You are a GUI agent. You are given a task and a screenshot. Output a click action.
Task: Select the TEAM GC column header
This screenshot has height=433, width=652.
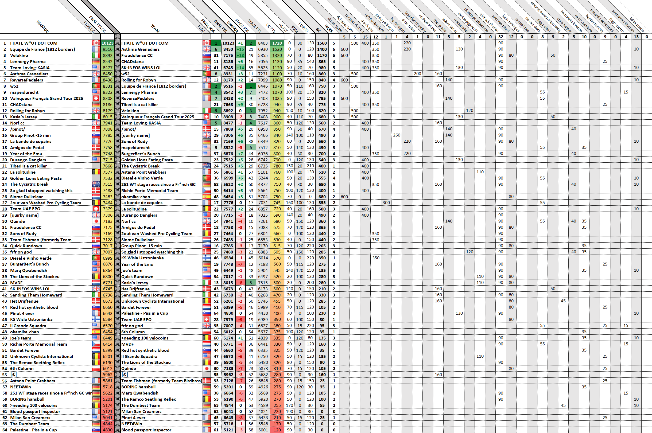pos(42,27)
